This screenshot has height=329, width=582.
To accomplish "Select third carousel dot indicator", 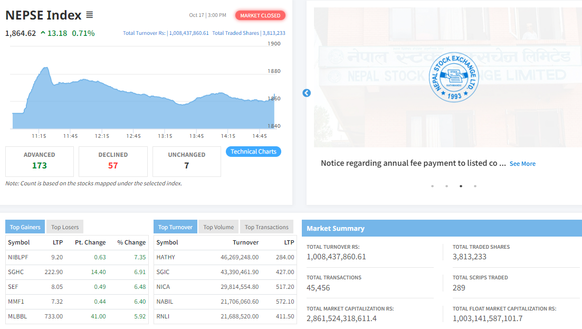I will click(x=461, y=186).
